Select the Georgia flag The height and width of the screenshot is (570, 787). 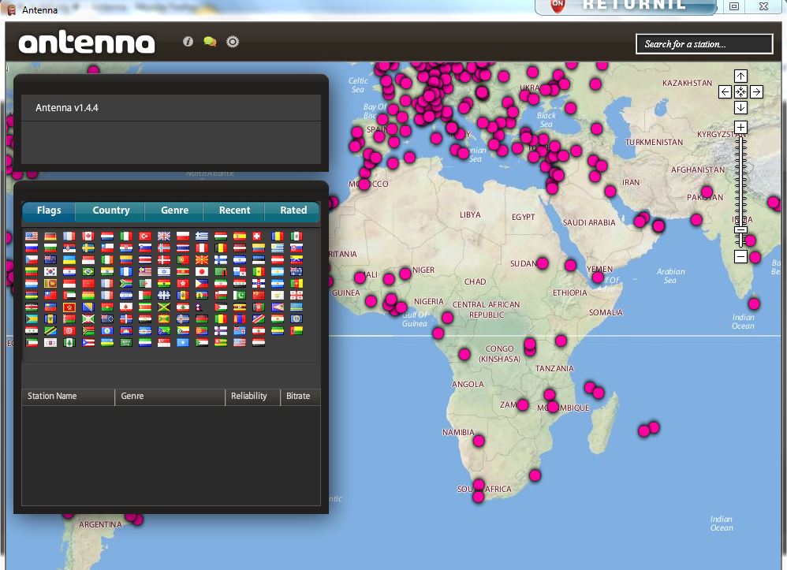tap(297, 295)
